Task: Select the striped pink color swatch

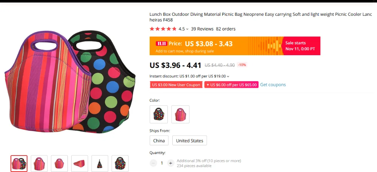Action: click(180, 114)
